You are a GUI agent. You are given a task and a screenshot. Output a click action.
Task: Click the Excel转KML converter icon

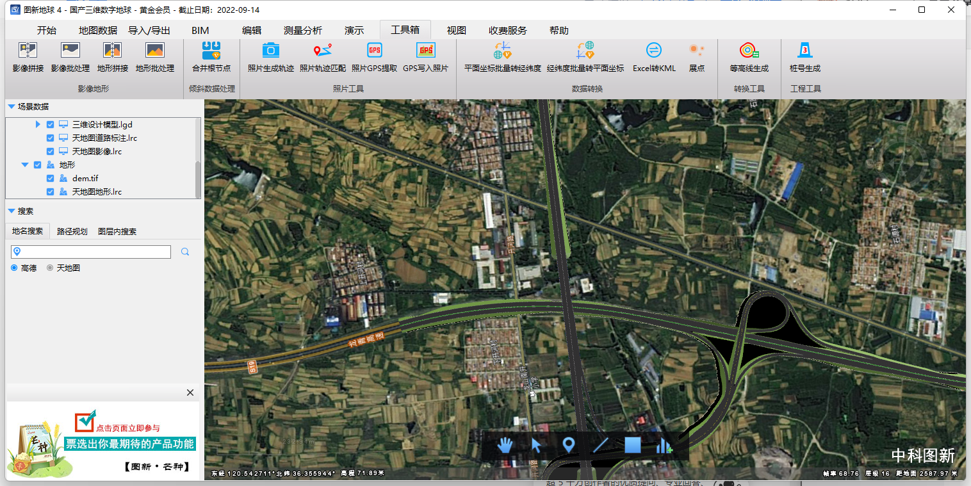coord(653,56)
